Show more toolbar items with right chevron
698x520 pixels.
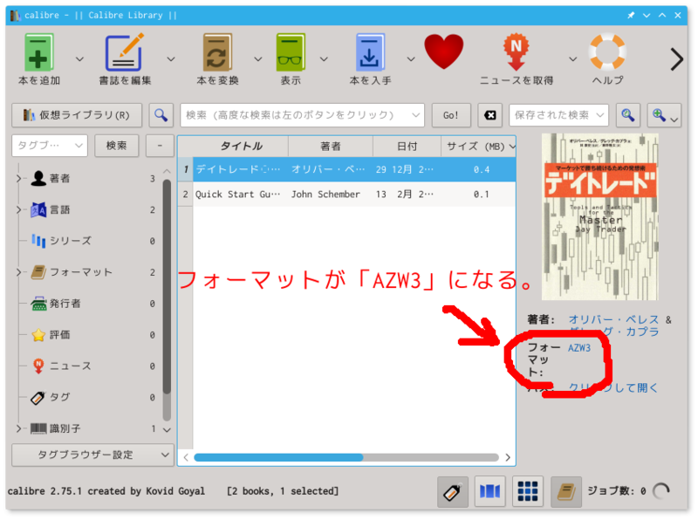(677, 59)
